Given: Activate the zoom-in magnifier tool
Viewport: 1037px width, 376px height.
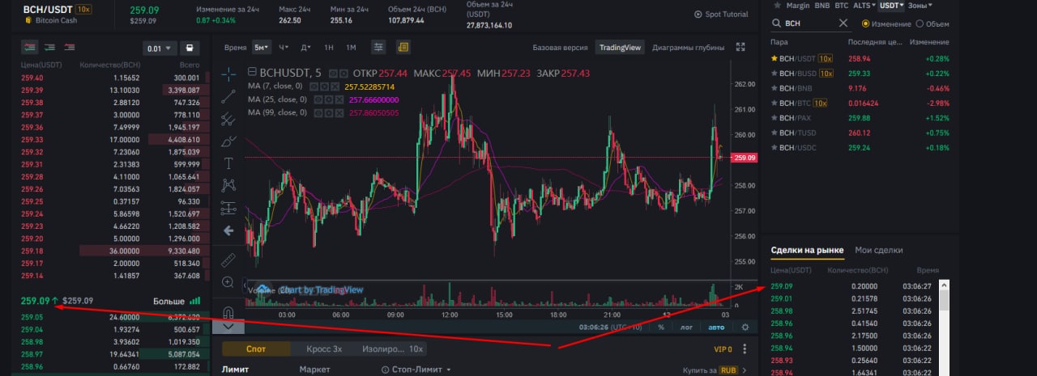Looking at the screenshot, I should pyautogui.click(x=228, y=282).
